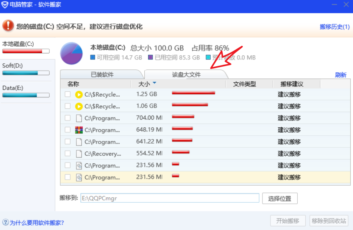Click the yellow play icon of 1.06 GB file

[79, 106]
